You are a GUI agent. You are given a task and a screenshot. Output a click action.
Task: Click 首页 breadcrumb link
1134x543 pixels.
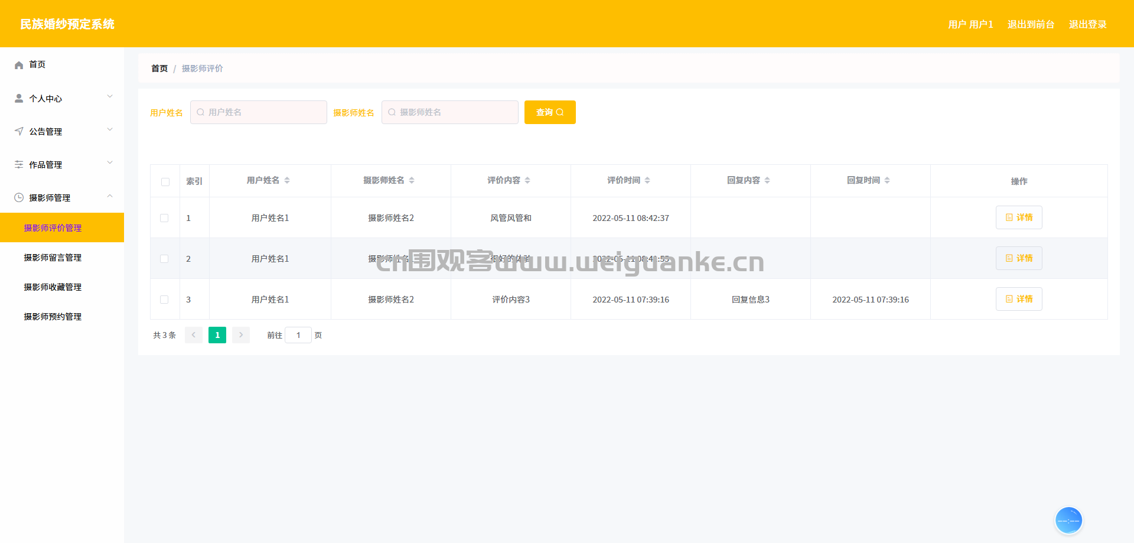pyautogui.click(x=159, y=69)
